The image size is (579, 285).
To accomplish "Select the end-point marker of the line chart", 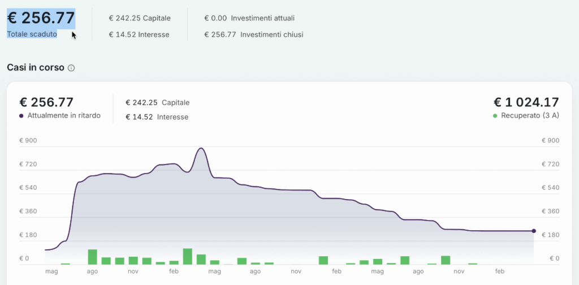I will pos(534,231).
